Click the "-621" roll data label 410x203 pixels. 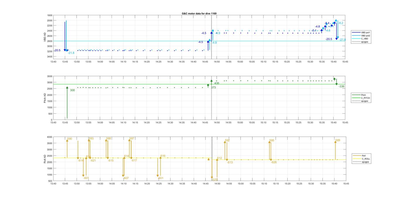click(93, 161)
